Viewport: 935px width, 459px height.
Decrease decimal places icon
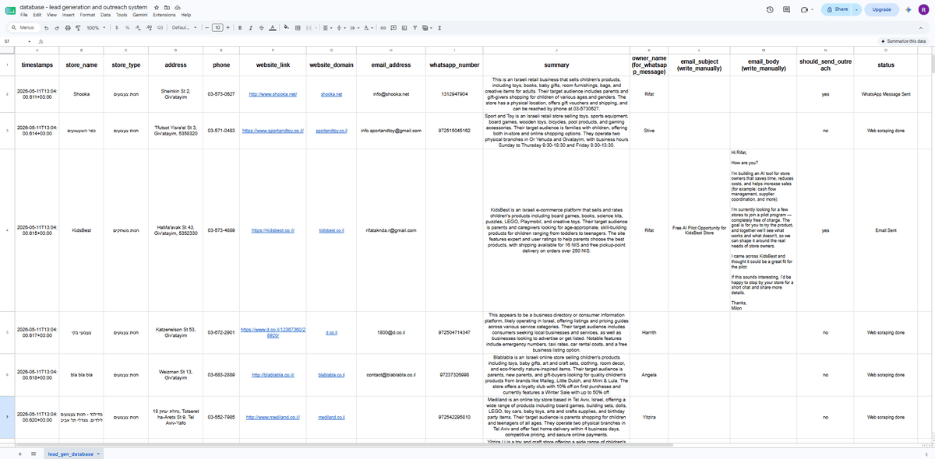tap(138, 27)
